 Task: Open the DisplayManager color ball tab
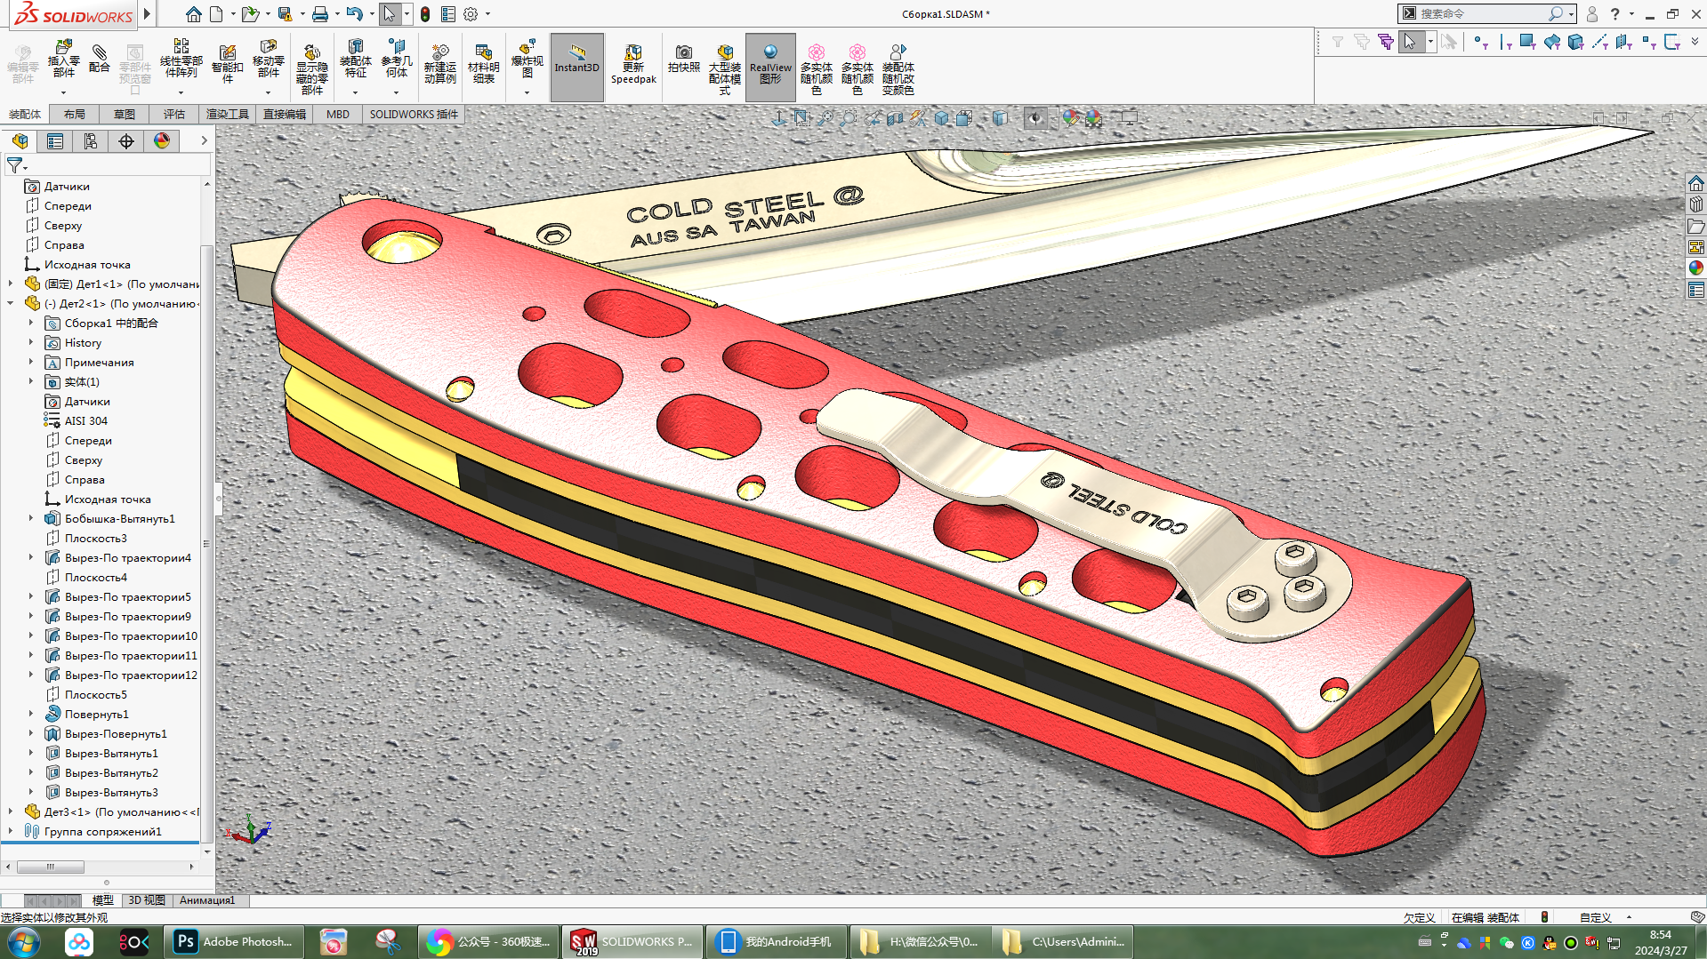(162, 141)
